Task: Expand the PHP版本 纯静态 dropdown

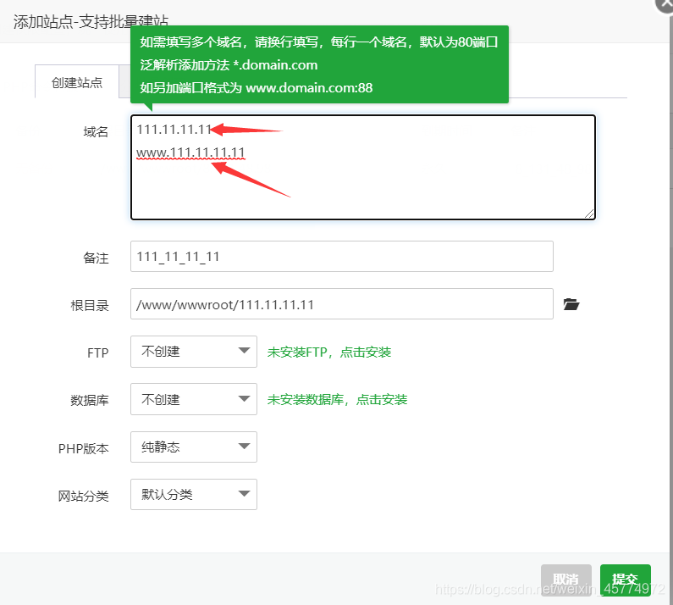Action: (194, 447)
